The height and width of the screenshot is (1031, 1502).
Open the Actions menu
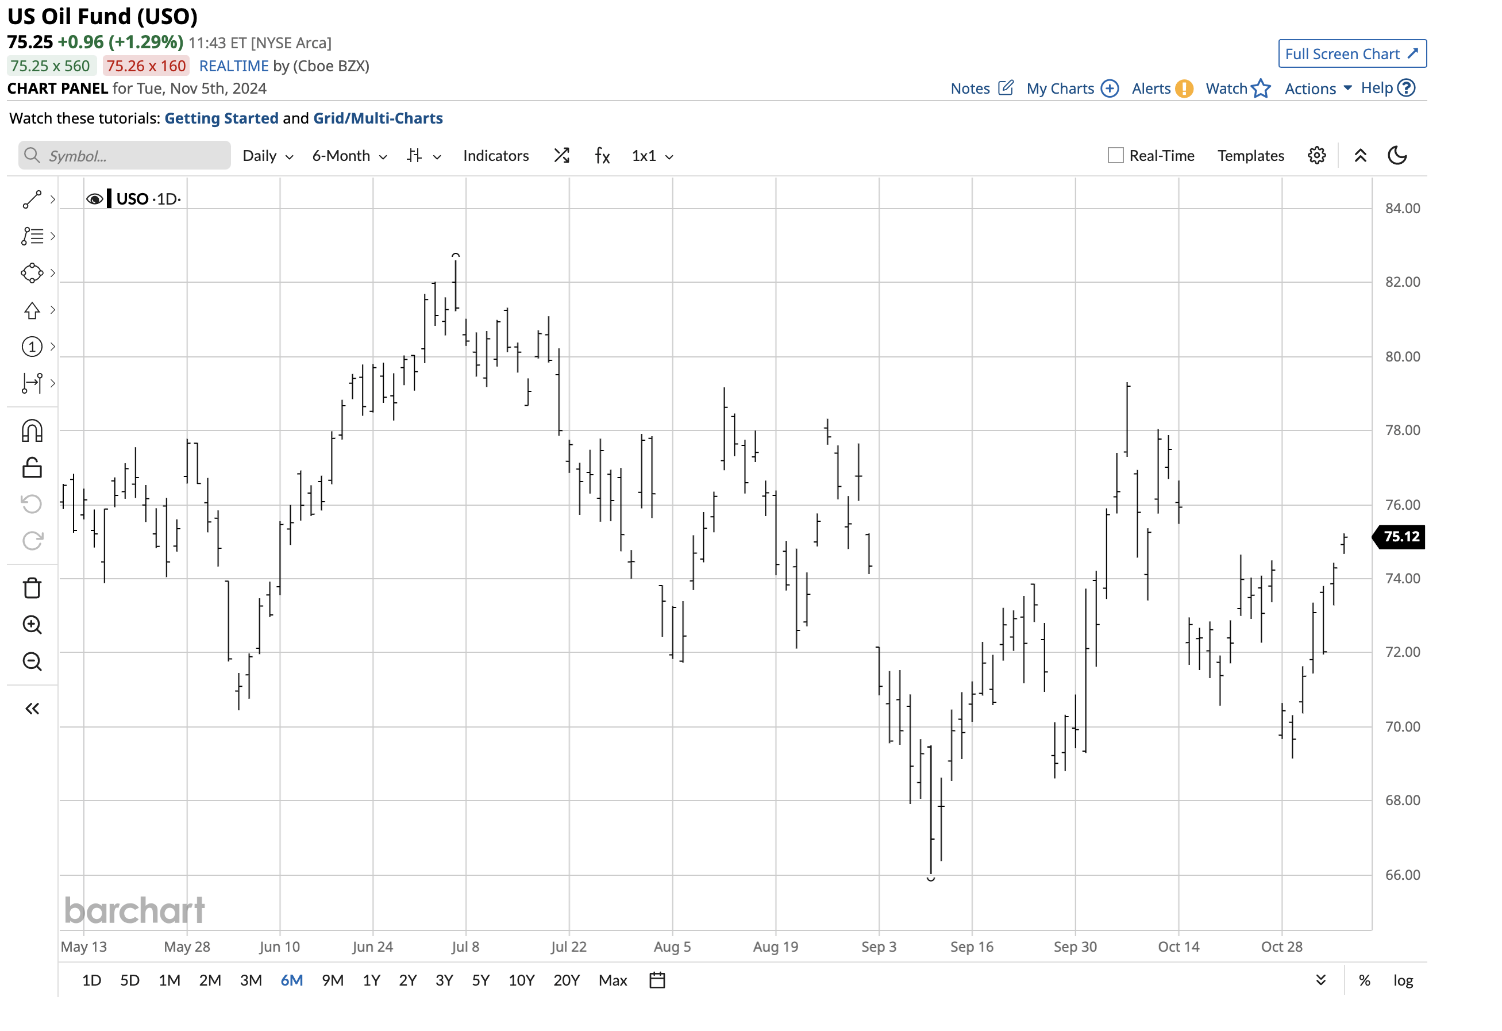pos(1310,88)
